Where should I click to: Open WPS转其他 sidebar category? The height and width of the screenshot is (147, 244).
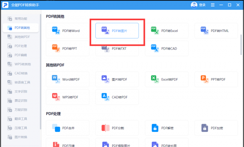[21, 64]
